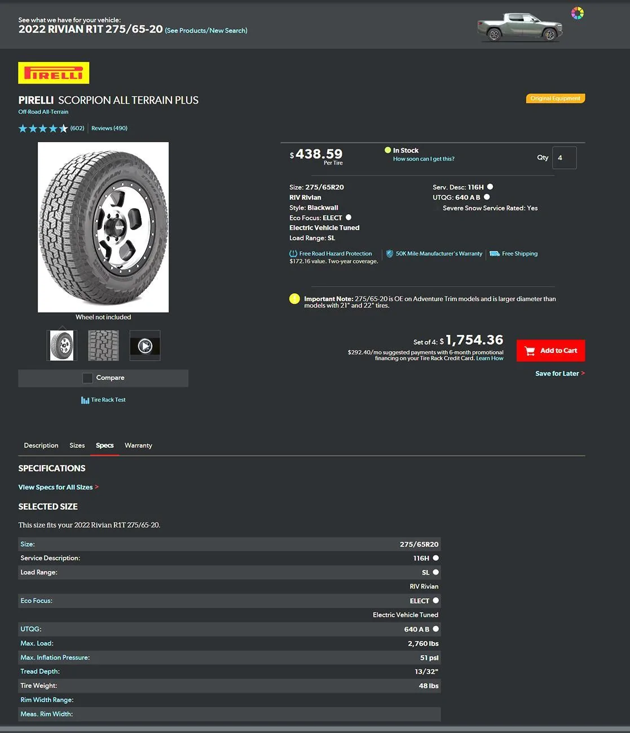630x733 pixels.
Task: Click the Eco Focus label in specs table
Action: tap(37, 600)
